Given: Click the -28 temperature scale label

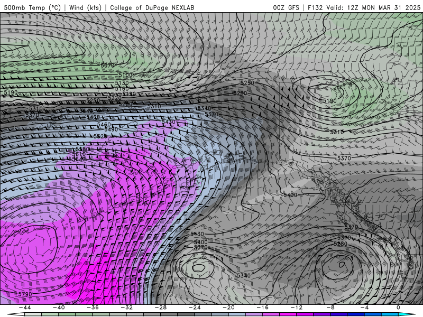Looking at the screenshot, I should click(x=161, y=307).
